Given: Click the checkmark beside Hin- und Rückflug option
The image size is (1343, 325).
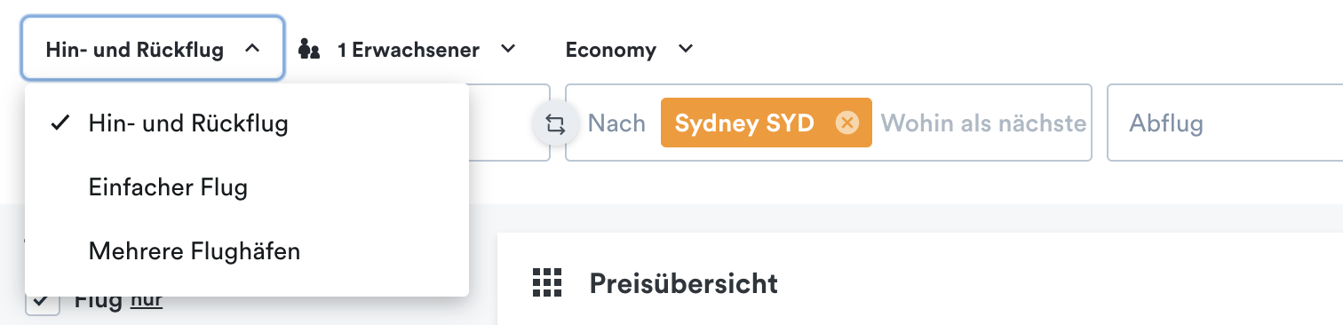Looking at the screenshot, I should (60, 124).
